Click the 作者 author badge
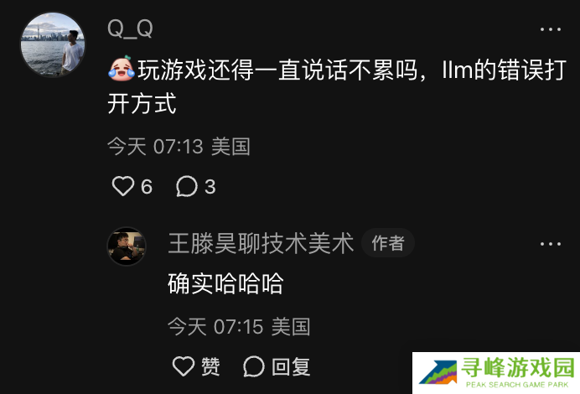 point(388,243)
